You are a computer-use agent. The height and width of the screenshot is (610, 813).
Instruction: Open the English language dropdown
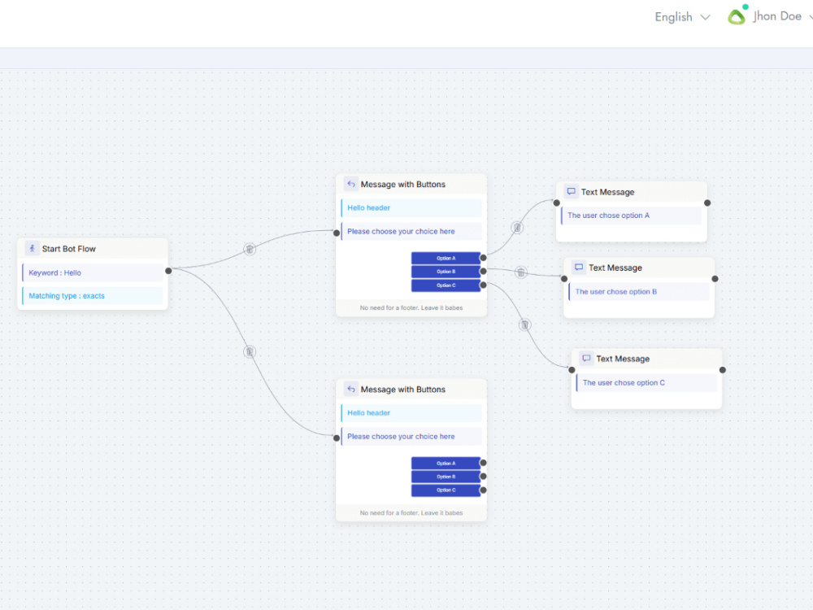click(682, 17)
